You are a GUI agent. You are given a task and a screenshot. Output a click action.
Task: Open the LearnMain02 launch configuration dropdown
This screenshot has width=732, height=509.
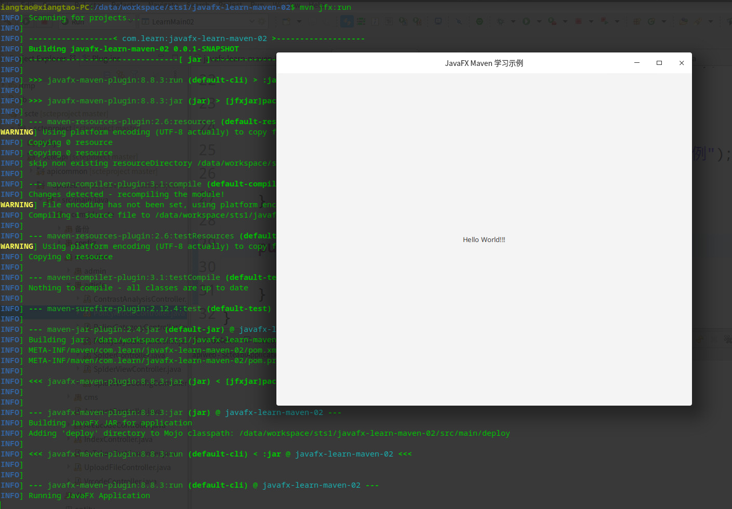click(252, 21)
